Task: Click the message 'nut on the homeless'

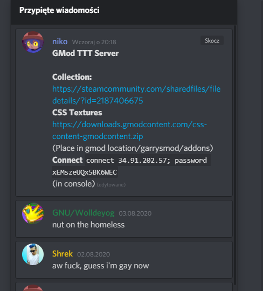Action: coord(88,225)
